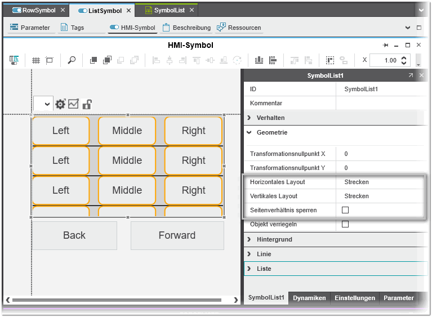Click the trend chart icon above the list
Screen dimensions: 432x317
pyautogui.click(x=73, y=104)
